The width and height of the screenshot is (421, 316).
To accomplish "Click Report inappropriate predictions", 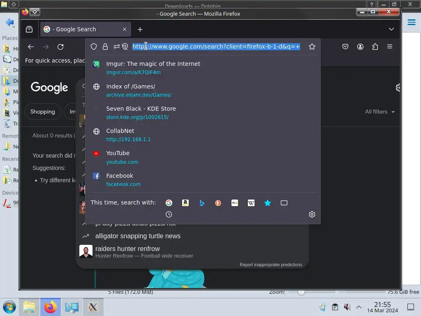I will click(271, 265).
